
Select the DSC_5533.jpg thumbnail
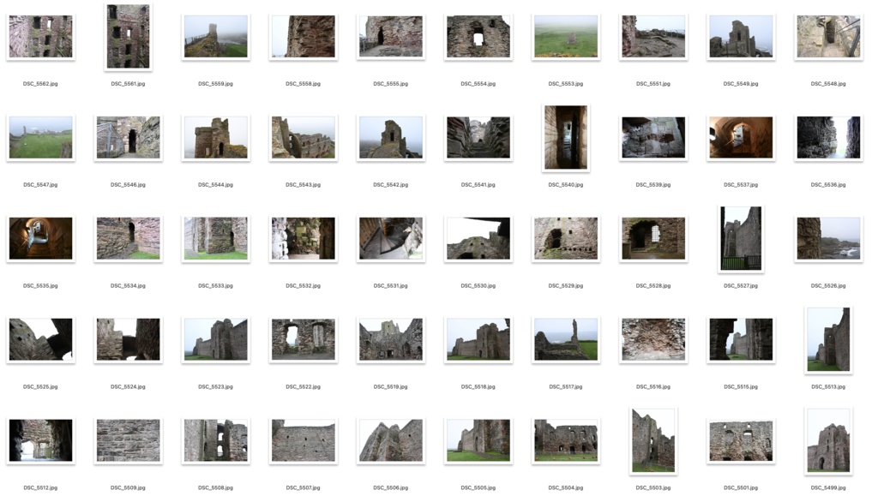click(215, 238)
